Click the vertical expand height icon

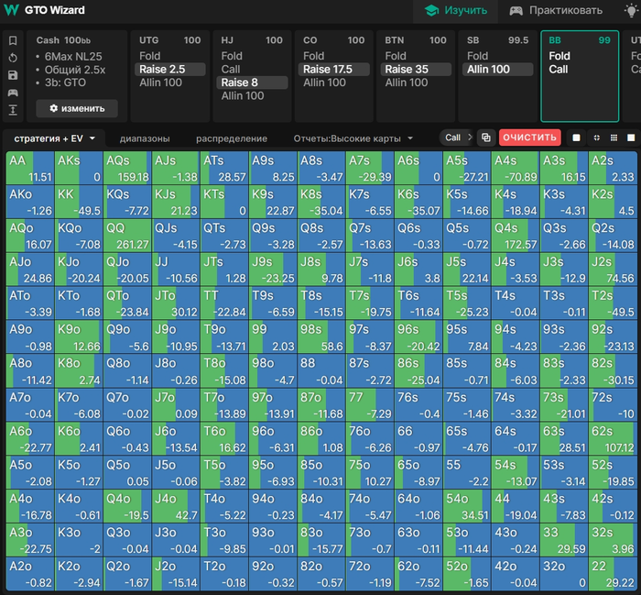click(13, 110)
